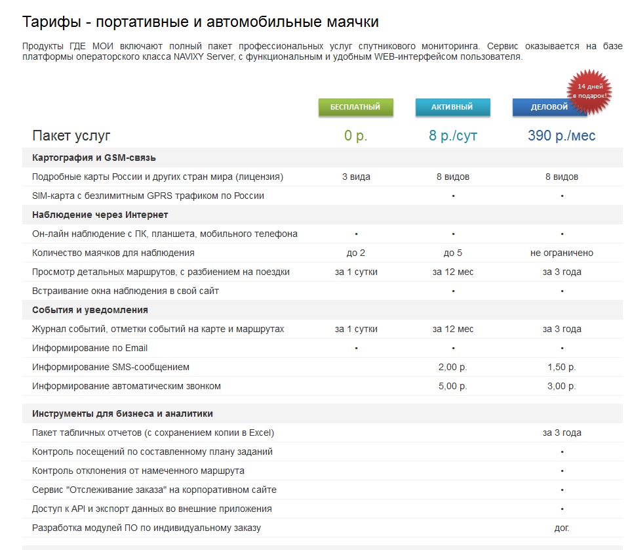This screenshot has width=632, height=550.
Task: Click the '8 р./сут' price
Action: pyautogui.click(x=452, y=136)
